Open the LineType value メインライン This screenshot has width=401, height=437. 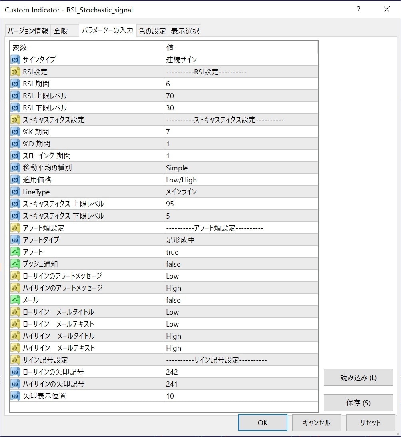point(241,192)
